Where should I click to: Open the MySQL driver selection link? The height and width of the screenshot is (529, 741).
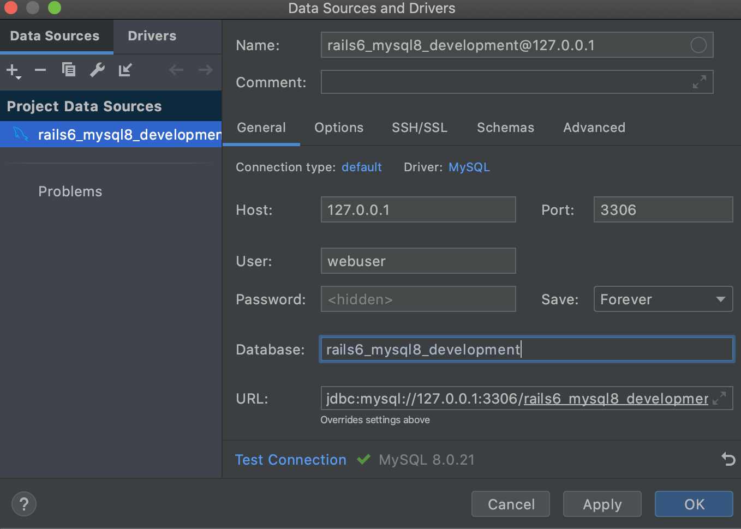469,167
